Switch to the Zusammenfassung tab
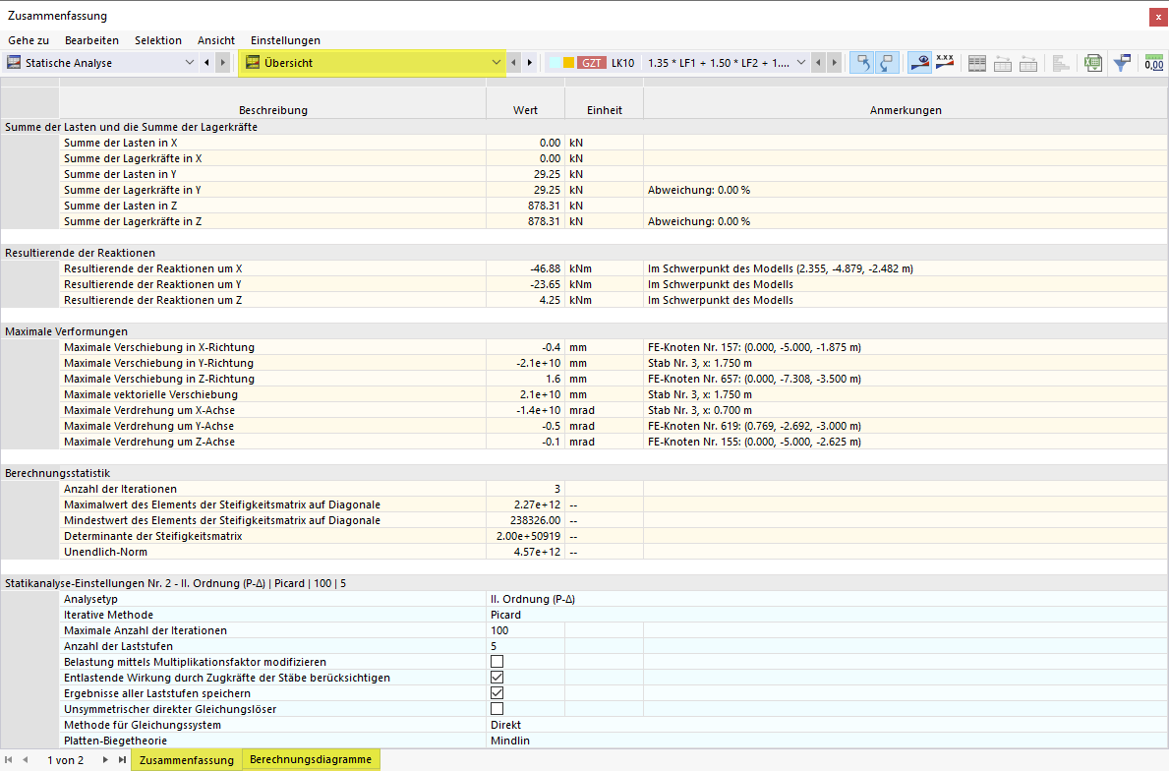 (x=187, y=760)
